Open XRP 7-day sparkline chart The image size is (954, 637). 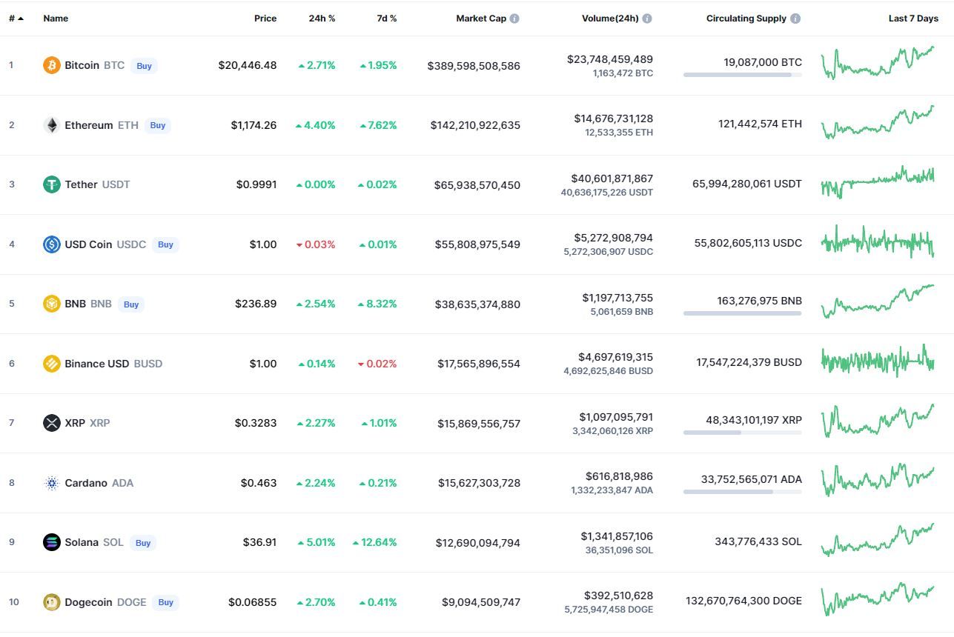click(878, 421)
